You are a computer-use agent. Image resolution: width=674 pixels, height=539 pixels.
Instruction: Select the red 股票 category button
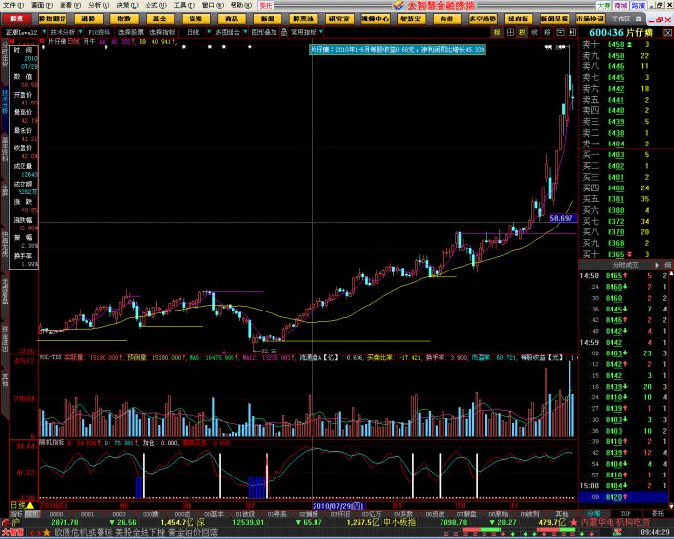click(17, 19)
